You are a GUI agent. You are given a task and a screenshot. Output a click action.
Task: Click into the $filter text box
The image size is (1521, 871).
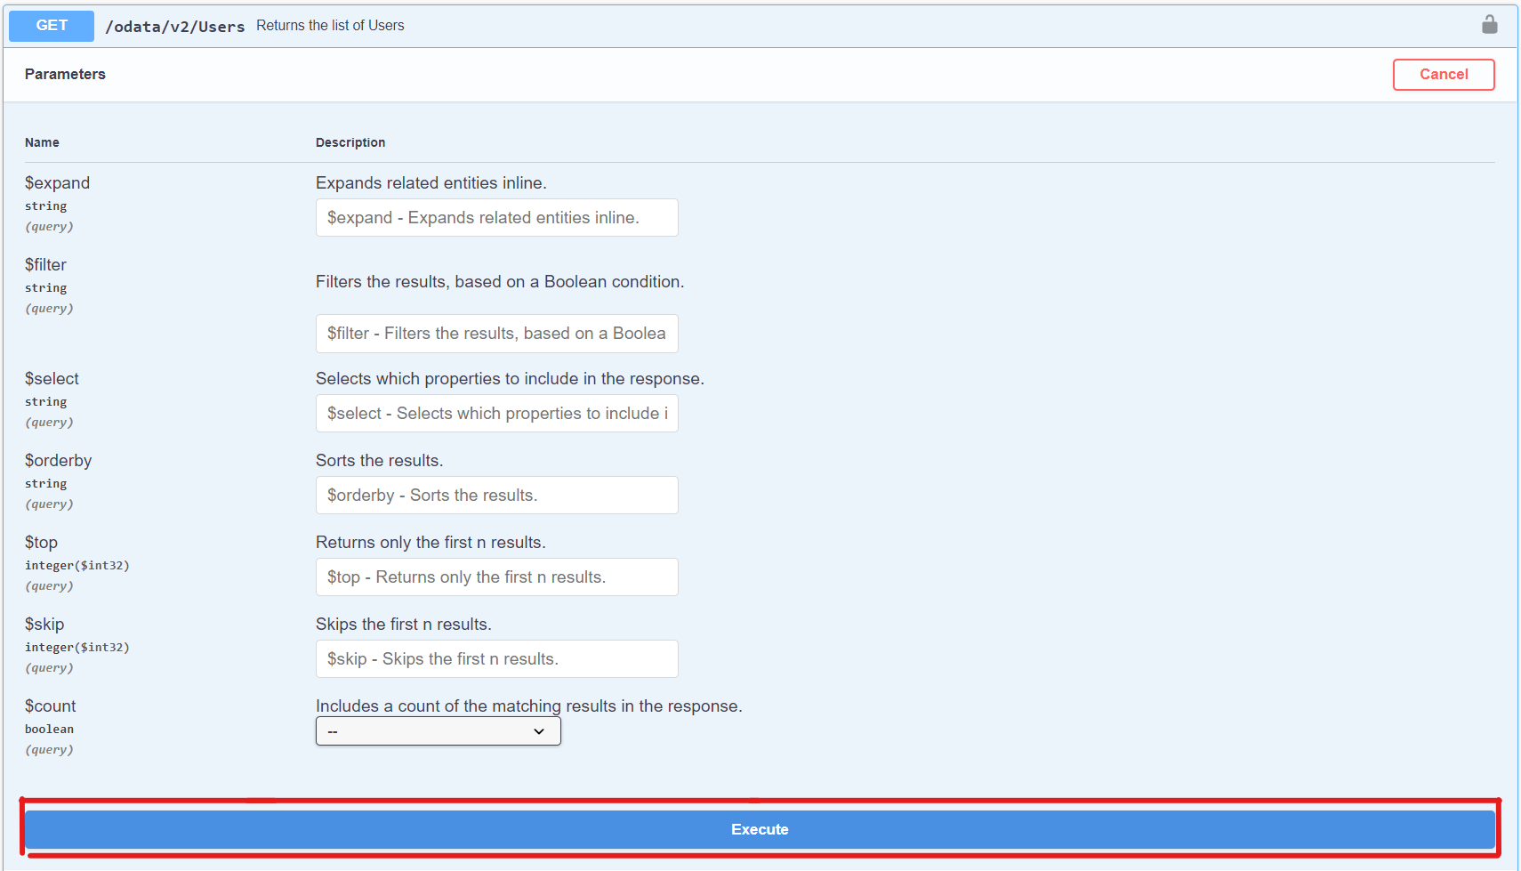(x=496, y=334)
